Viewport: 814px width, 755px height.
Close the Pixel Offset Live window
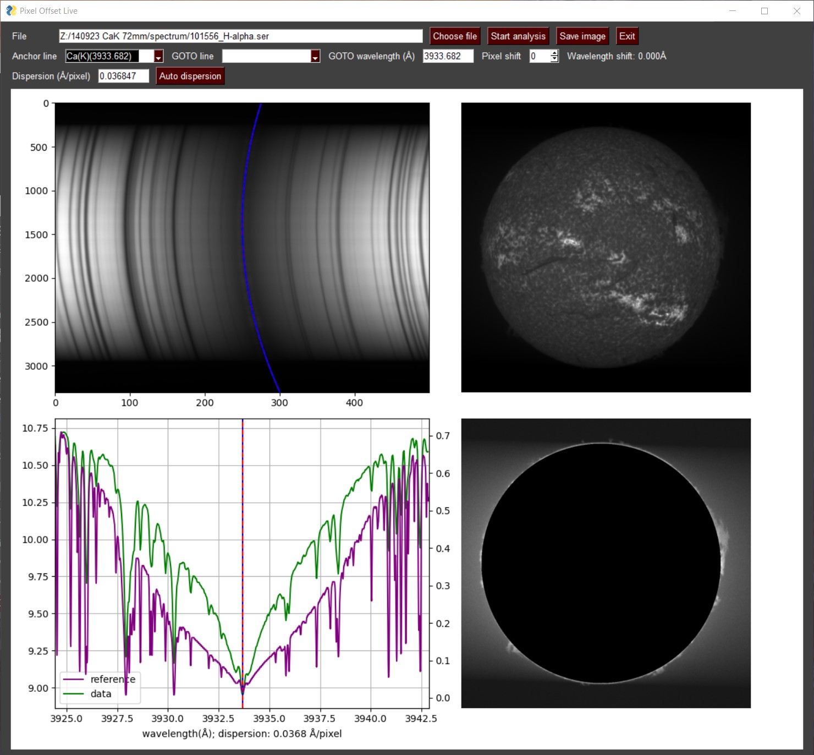tap(797, 11)
